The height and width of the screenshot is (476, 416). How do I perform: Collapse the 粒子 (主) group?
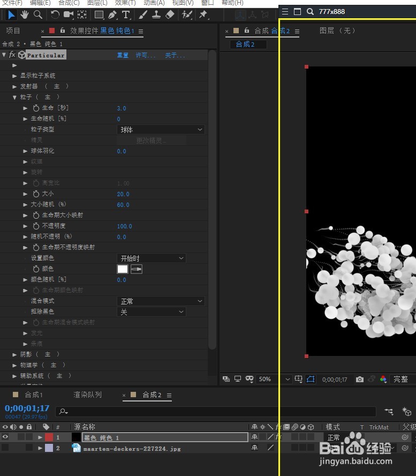tap(14, 97)
